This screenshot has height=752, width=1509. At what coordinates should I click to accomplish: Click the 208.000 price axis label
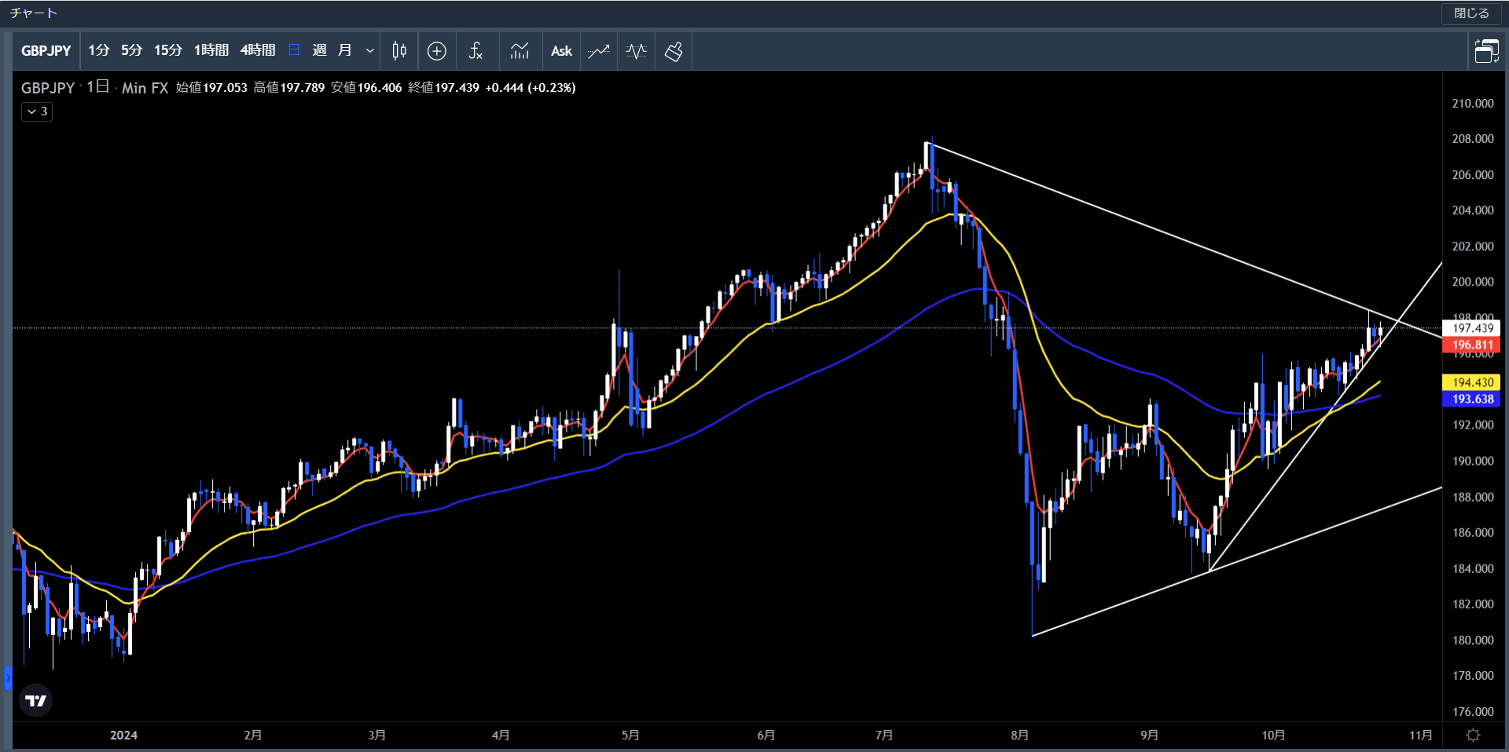coord(1473,139)
